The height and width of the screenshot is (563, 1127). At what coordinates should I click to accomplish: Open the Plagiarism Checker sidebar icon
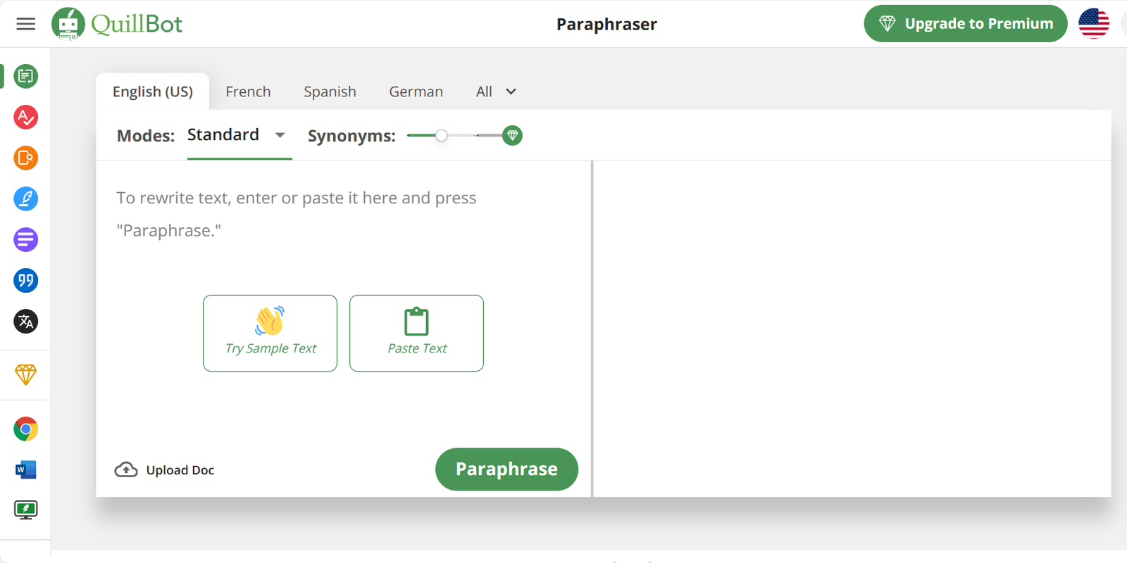26,158
